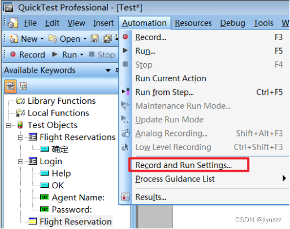The image size is (290, 229).
Task: Choose Run... from Automation menu
Action: [x=204, y=51]
